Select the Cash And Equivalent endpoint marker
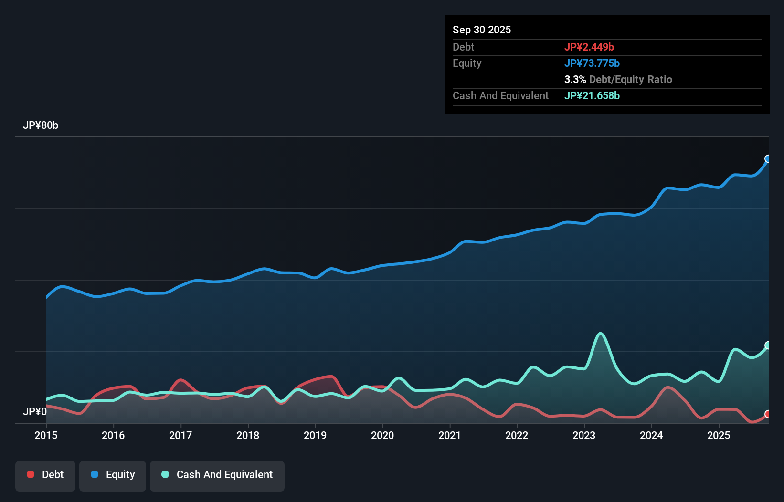Viewport: 784px width, 502px height. click(768, 344)
